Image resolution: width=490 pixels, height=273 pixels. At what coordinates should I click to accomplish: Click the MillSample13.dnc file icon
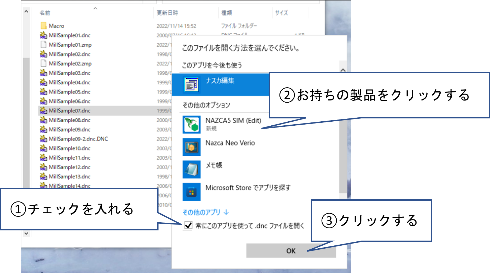tap(43, 176)
